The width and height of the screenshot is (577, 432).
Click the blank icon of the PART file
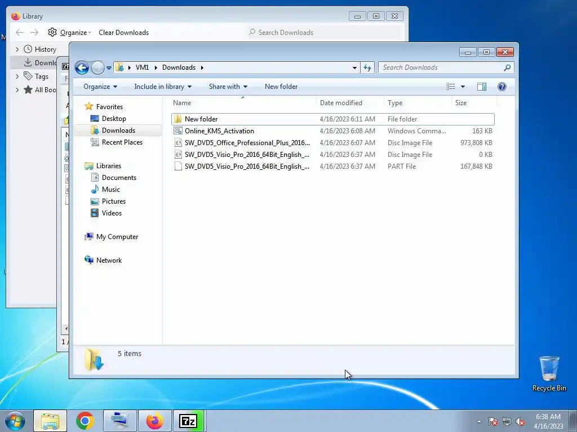[178, 166]
